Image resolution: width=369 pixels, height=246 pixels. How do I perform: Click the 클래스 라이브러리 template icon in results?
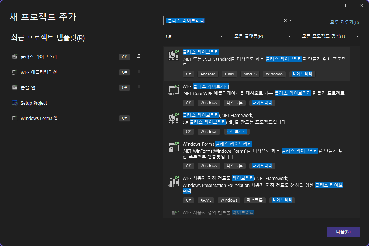click(174, 55)
